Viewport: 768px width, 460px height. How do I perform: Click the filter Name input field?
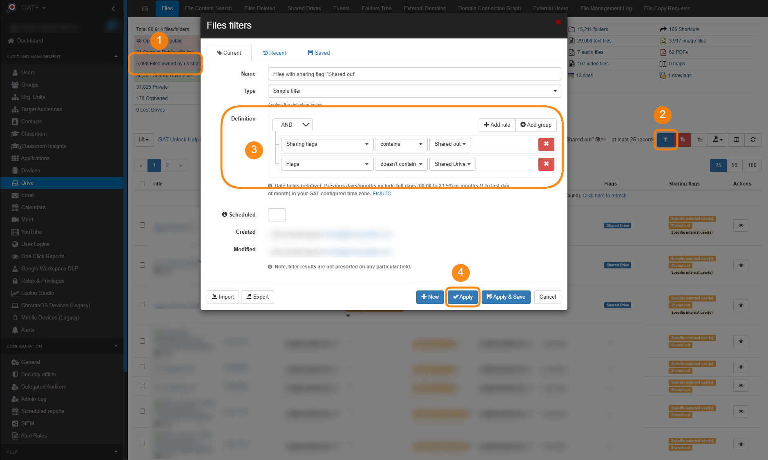(x=414, y=74)
